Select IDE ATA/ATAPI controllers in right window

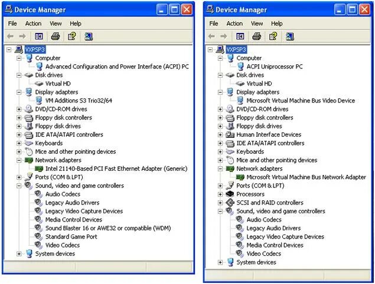tap(270, 143)
